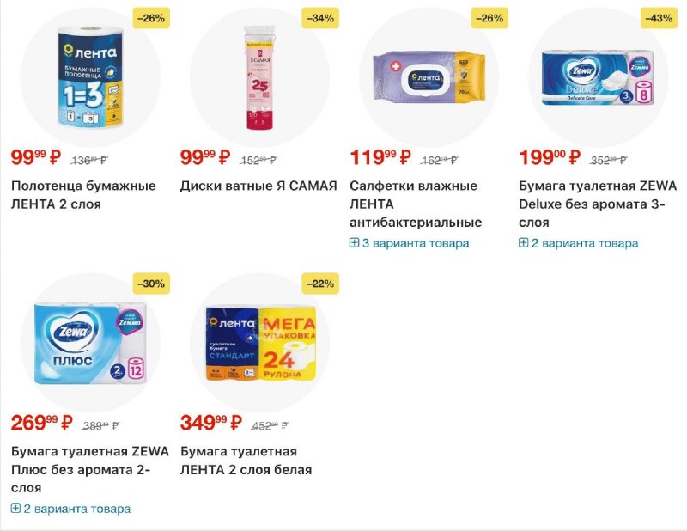
Task: Expand variants under Салфетки влажные ЛЕНТА
Action: [416, 243]
